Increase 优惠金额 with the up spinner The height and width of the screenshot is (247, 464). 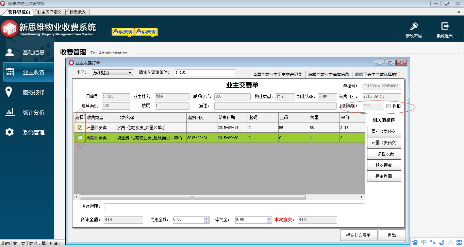pos(206,218)
